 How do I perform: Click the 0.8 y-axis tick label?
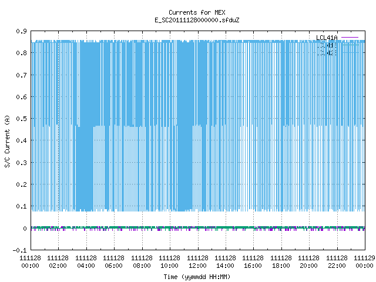click(x=21, y=53)
